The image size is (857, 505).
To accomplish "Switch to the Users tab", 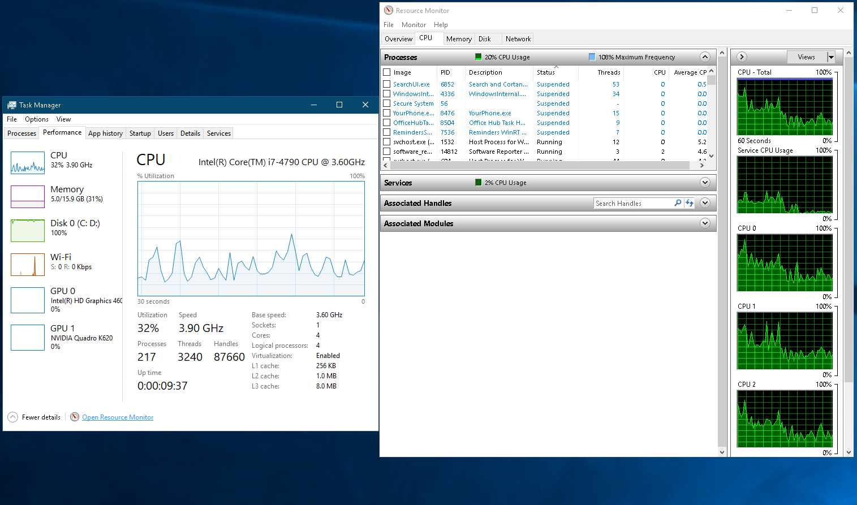I will pos(166,133).
